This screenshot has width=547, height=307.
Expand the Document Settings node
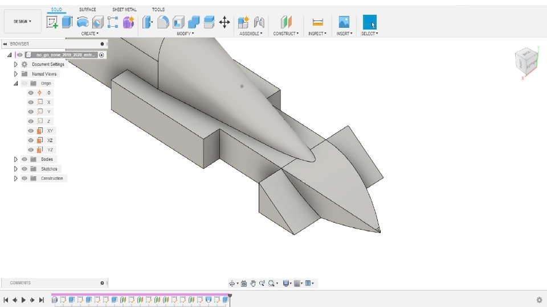16,64
